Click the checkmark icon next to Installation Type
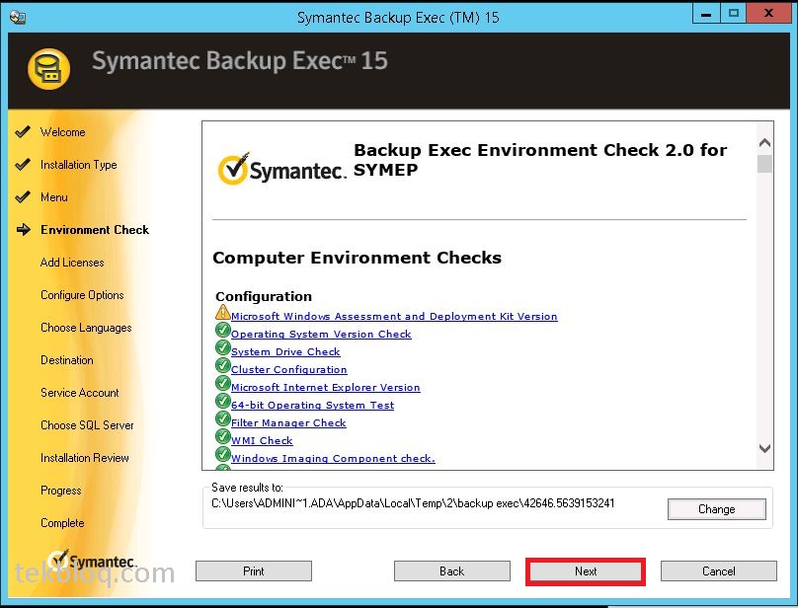 pos(23,165)
